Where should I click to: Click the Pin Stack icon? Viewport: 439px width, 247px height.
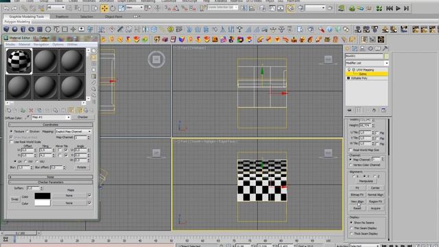tap(349, 110)
